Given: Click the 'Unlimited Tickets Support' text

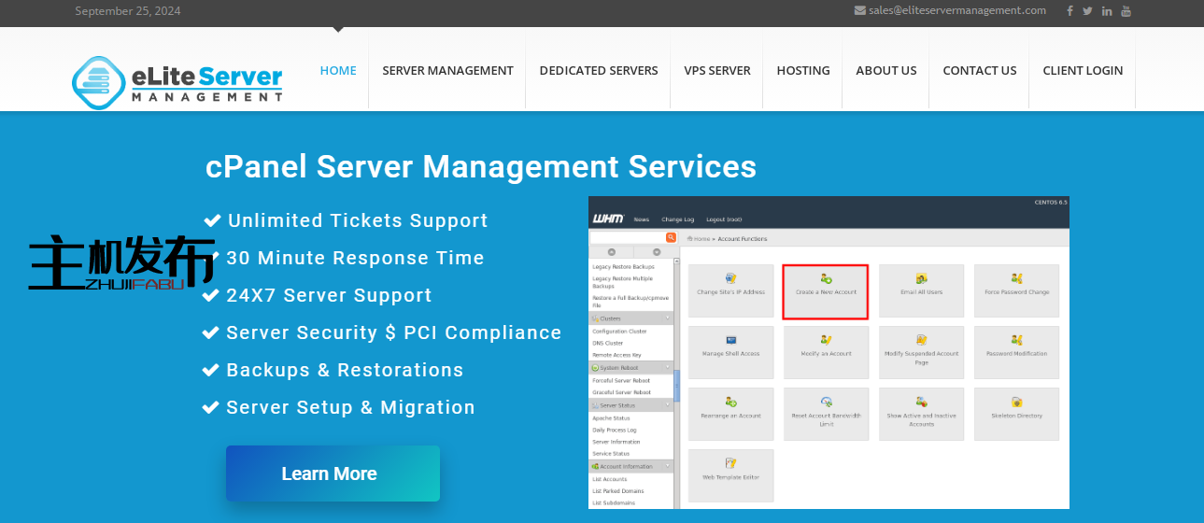Looking at the screenshot, I should 358,221.
